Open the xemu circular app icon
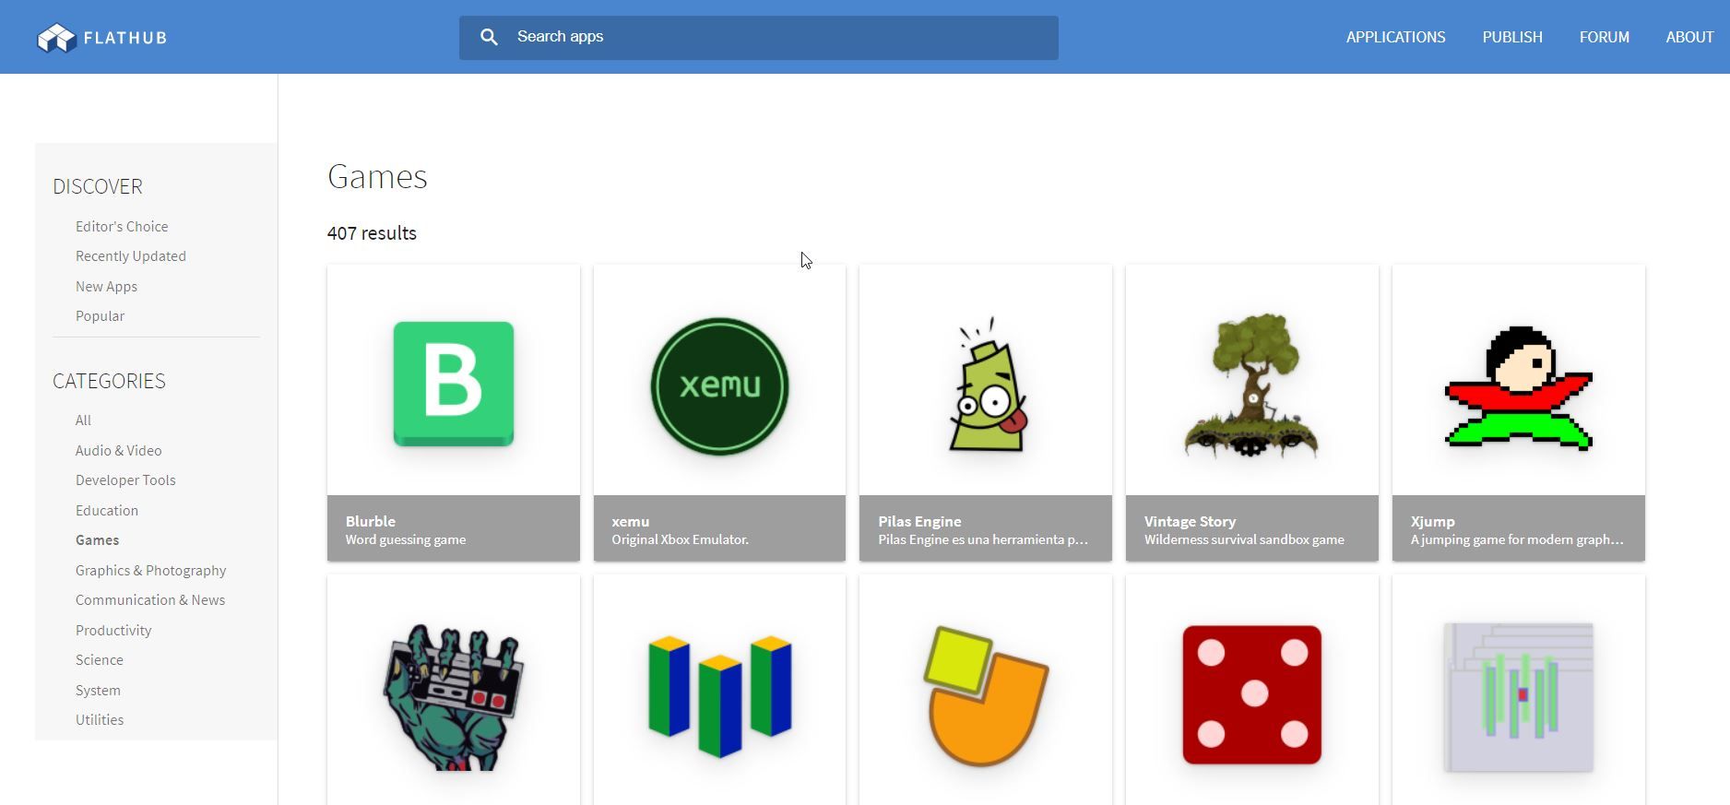The width and height of the screenshot is (1730, 805). [719, 385]
